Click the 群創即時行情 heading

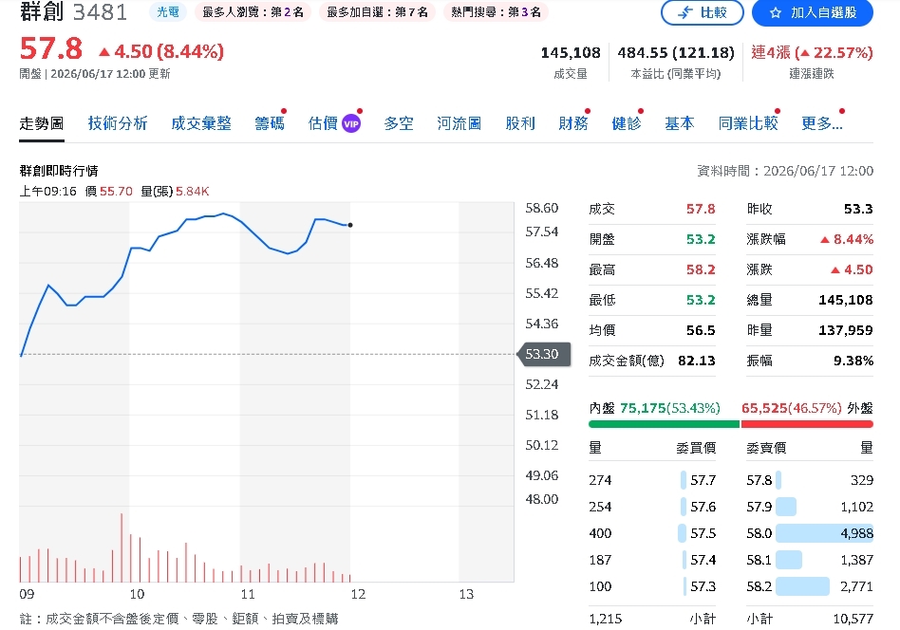click(59, 171)
